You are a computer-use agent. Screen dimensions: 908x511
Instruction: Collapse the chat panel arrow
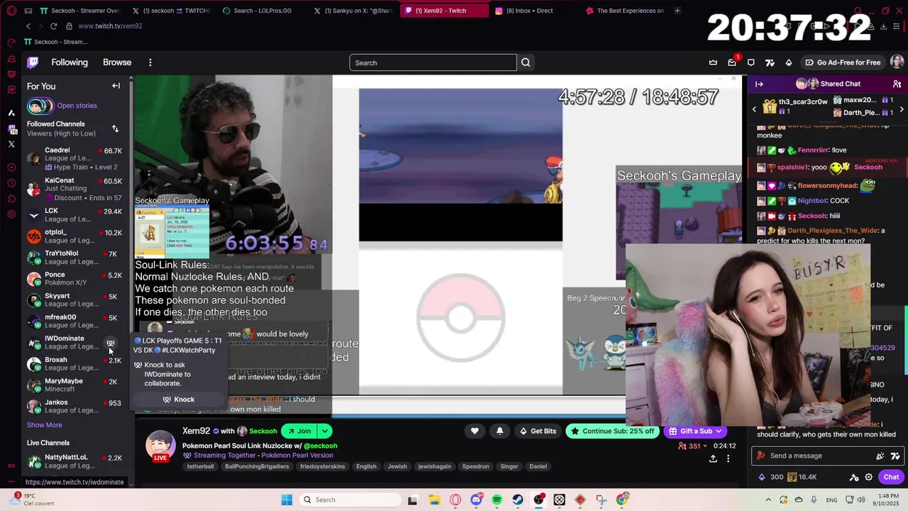759,84
